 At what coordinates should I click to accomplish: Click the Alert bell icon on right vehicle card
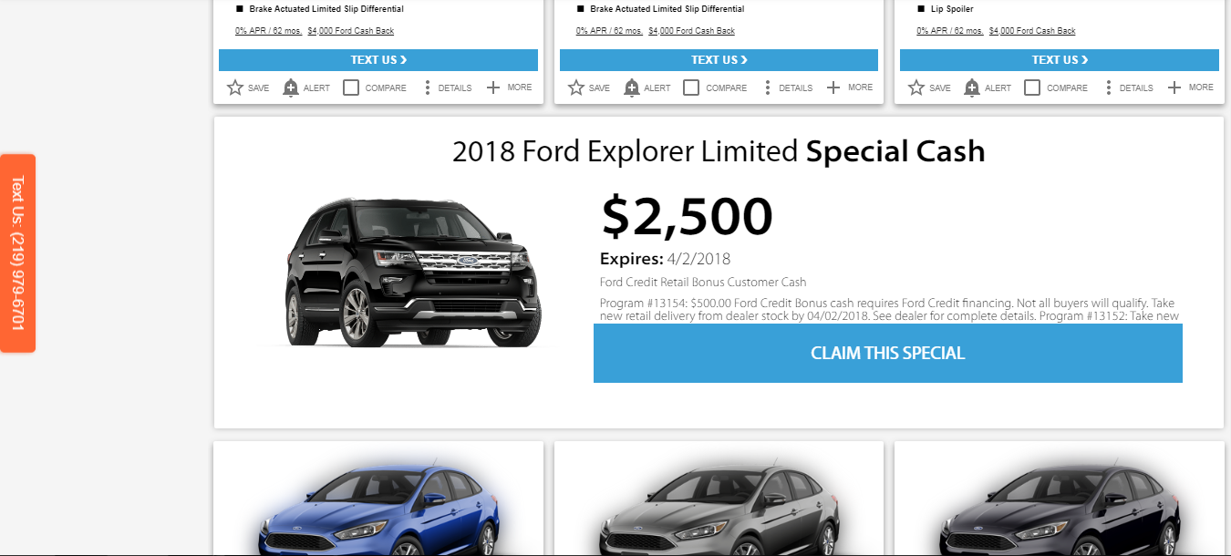point(972,88)
